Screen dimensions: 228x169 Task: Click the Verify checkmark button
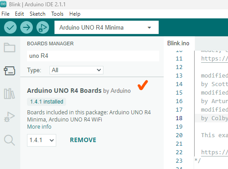click(x=10, y=27)
